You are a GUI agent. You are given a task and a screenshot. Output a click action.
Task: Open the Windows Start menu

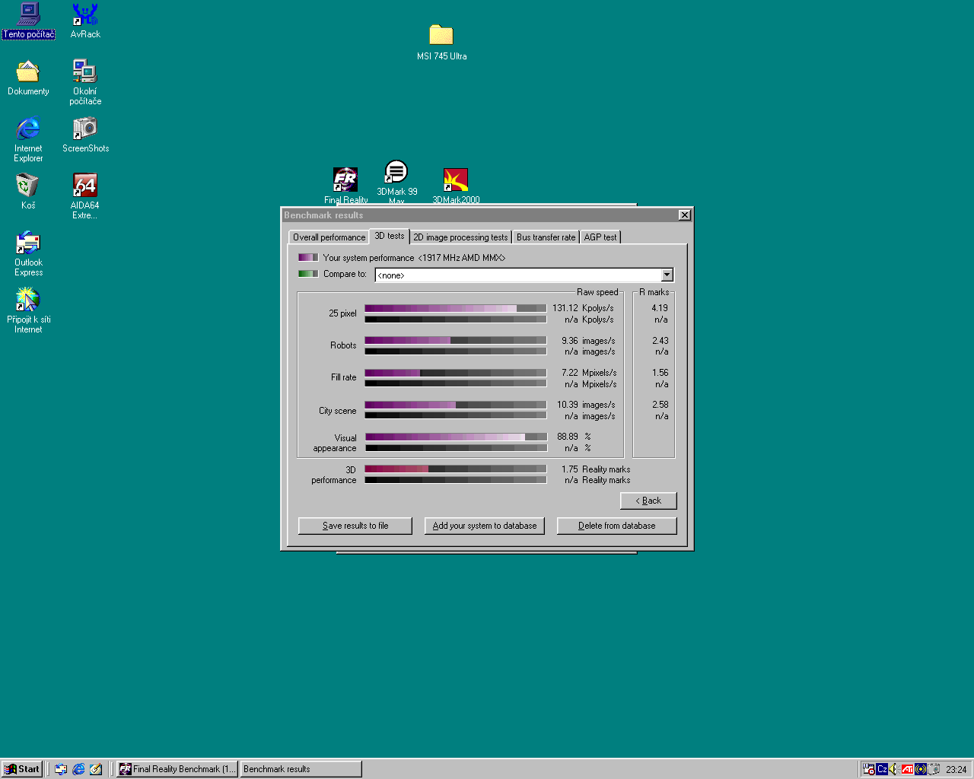(x=22, y=769)
